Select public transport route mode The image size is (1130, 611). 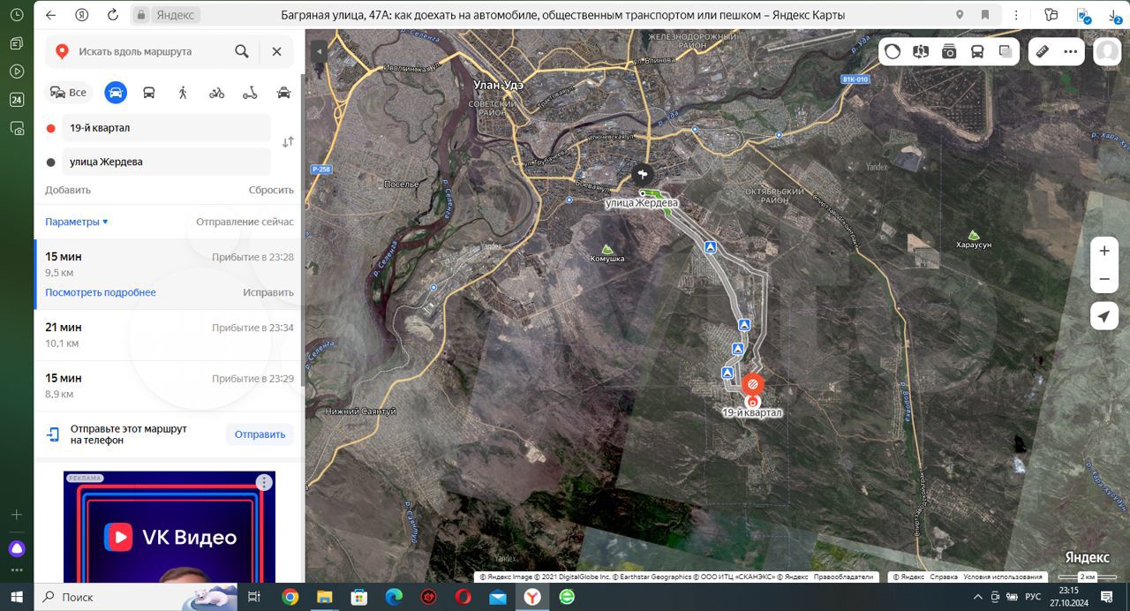tap(149, 92)
